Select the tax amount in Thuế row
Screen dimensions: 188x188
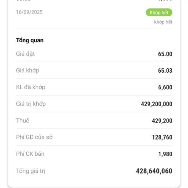coord(162,121)
